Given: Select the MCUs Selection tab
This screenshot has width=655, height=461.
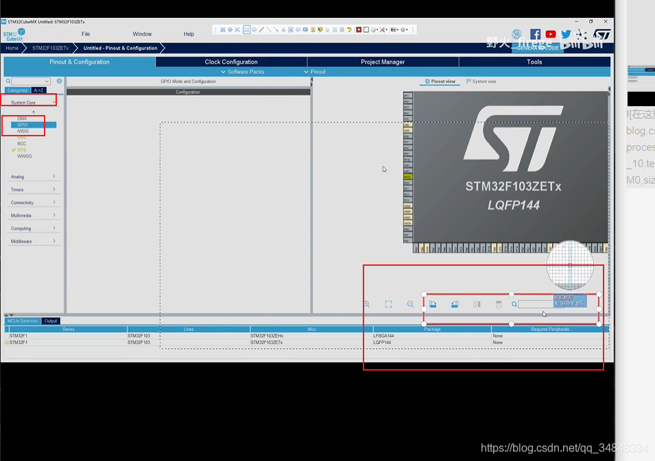Looking at the screenshot, I should [23, 321].
